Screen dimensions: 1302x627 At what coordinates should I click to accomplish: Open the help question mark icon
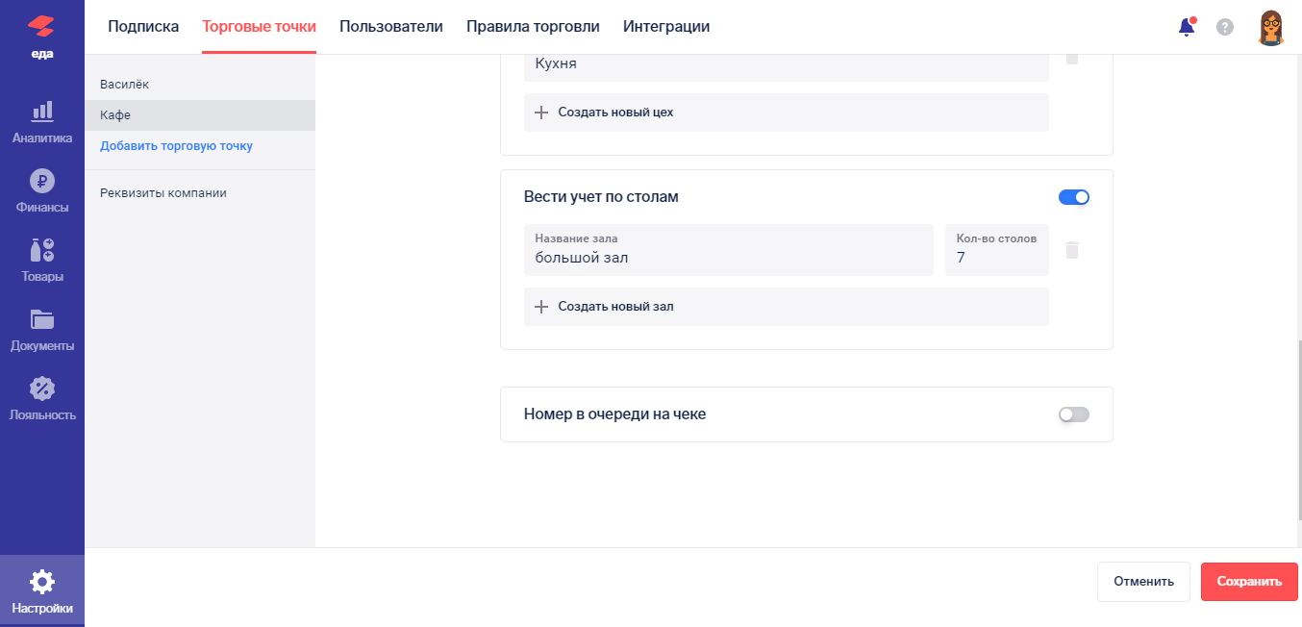pyautogui.click(x=1225, y=27)
